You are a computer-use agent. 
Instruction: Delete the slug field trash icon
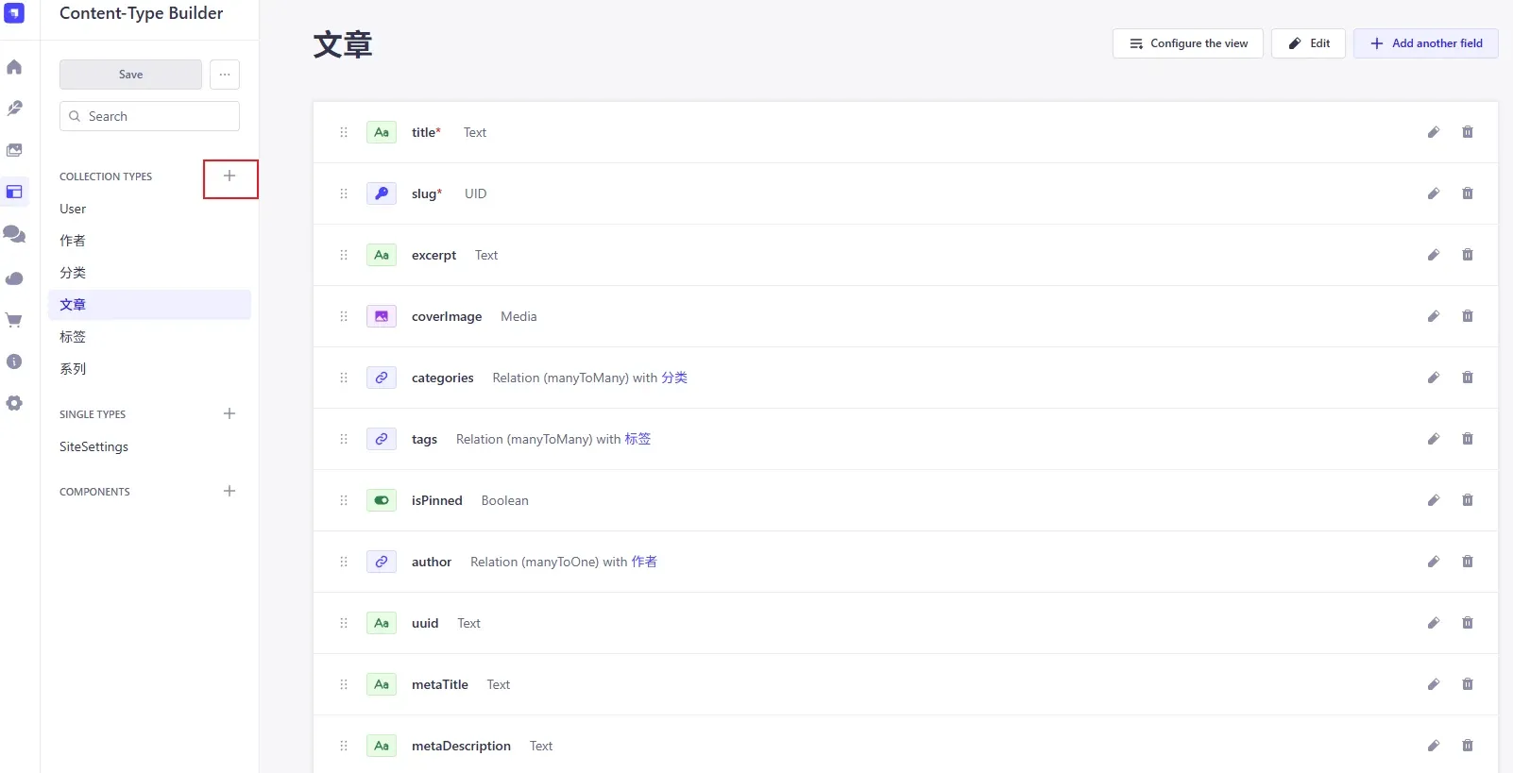pyautogui.click(x=1468, y=193)
